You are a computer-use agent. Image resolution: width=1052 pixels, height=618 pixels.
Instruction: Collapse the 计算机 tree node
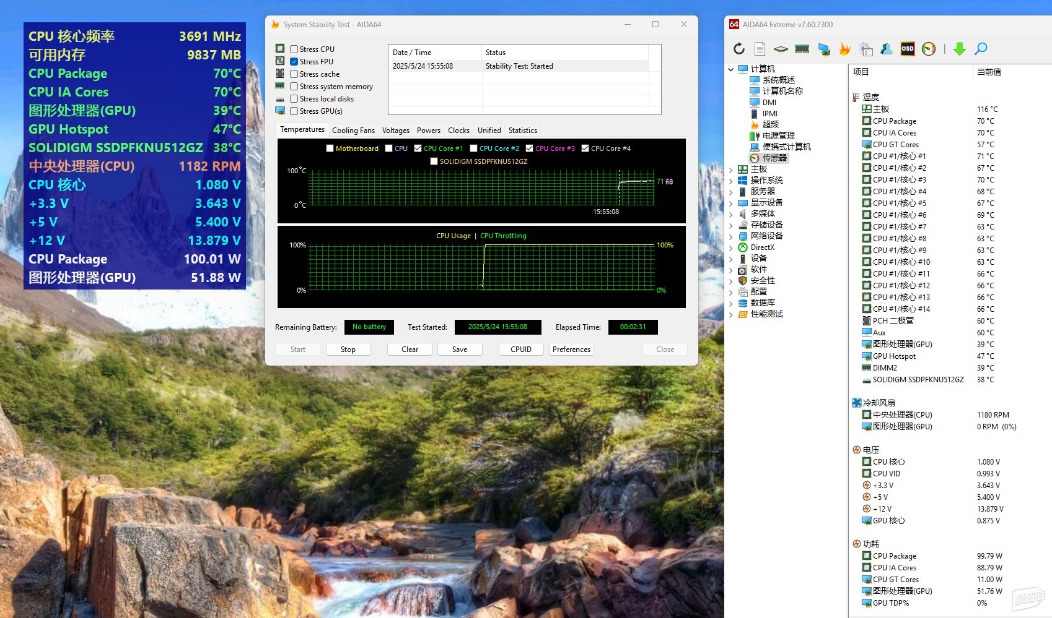pos(731,69)
